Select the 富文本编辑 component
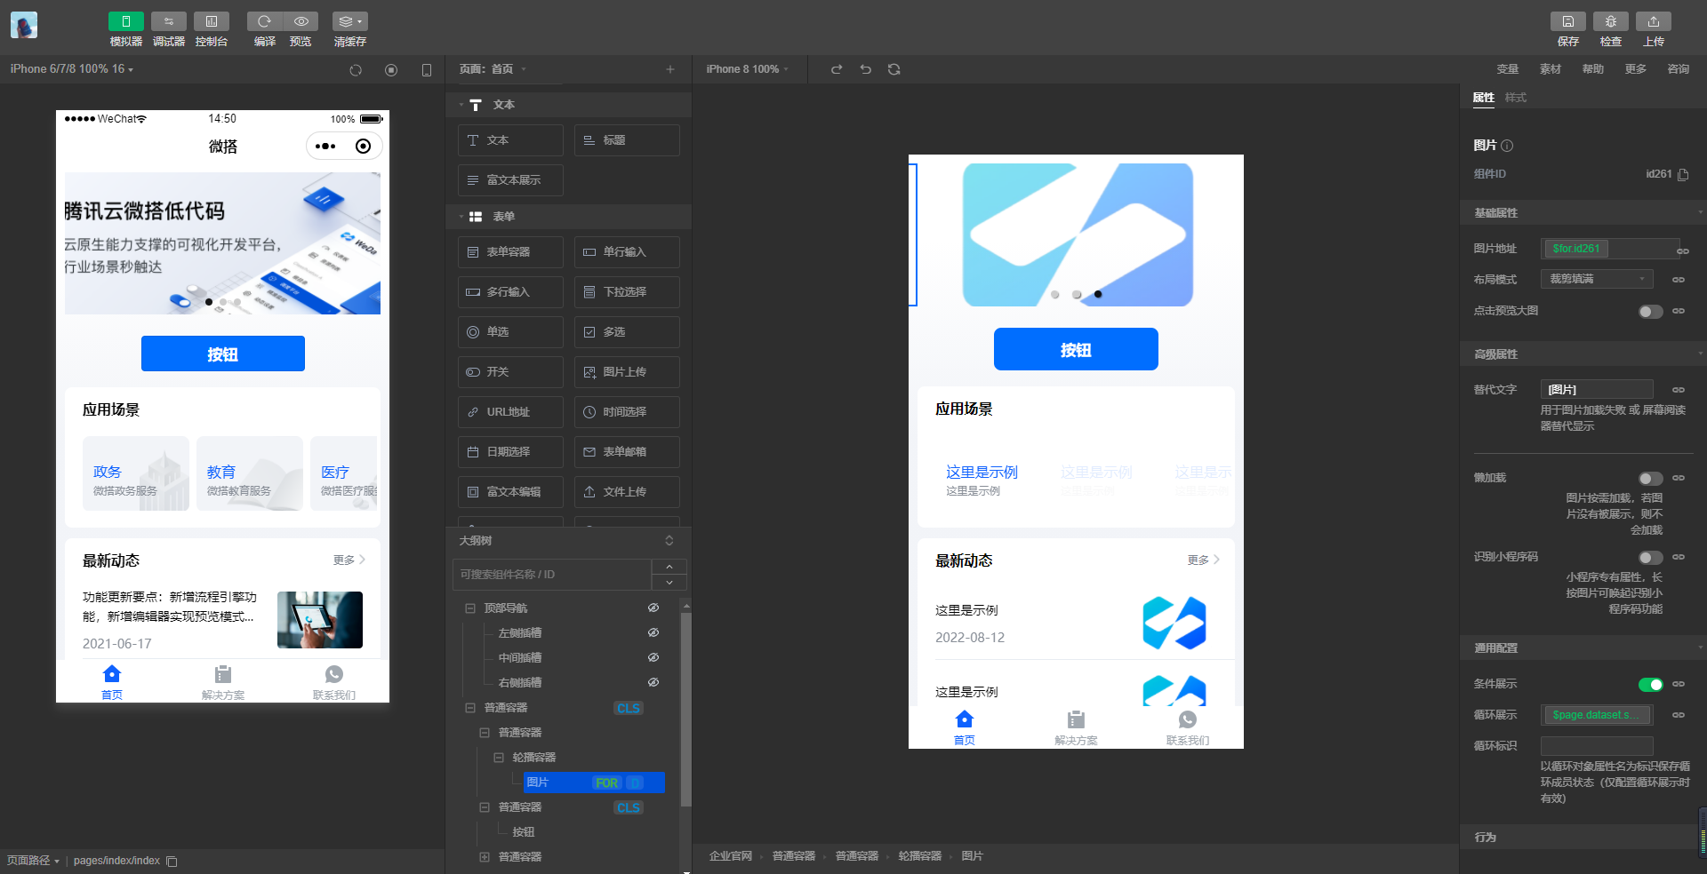This screenshot has height=874, width=1707. click(510, 492)
